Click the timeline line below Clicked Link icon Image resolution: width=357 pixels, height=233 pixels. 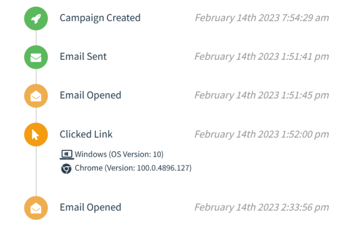36,171
